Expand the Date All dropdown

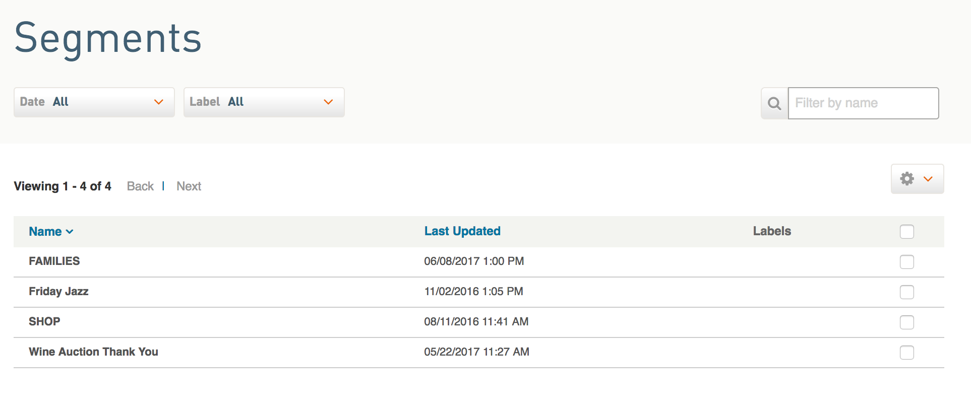(x=94, y=102)
